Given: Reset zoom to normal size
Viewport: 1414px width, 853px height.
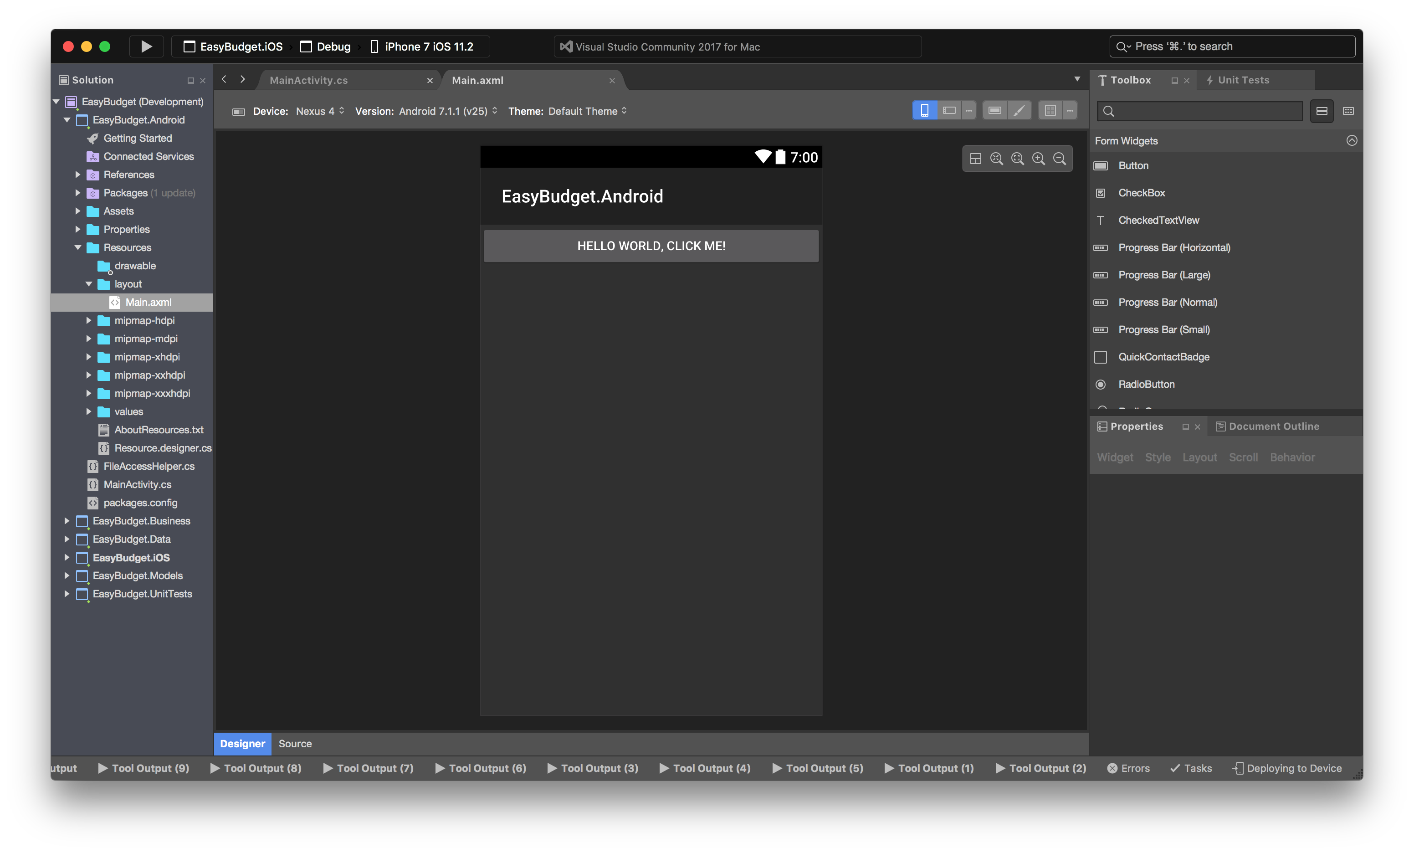Looking at the screenshot, I should (996, 159).
